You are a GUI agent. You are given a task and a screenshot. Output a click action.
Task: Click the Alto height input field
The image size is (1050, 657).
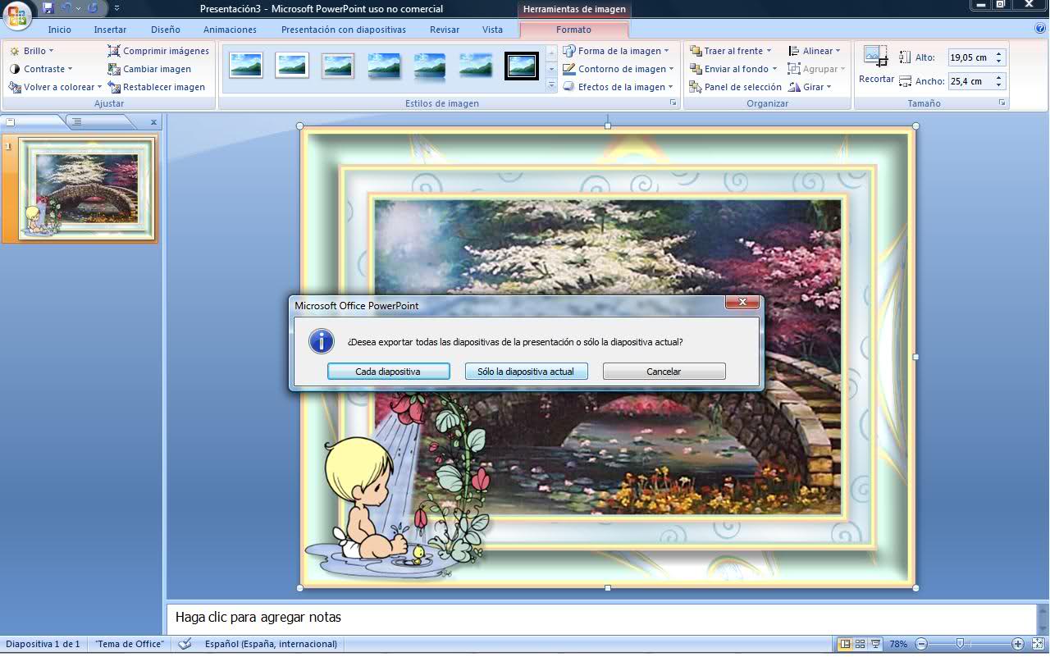[969, 57]
